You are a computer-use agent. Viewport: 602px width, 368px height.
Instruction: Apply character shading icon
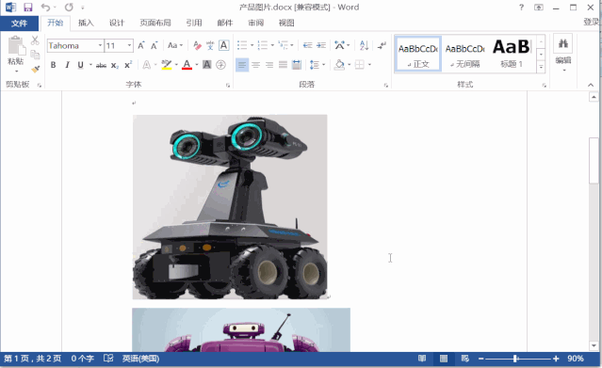pos(207,65)
